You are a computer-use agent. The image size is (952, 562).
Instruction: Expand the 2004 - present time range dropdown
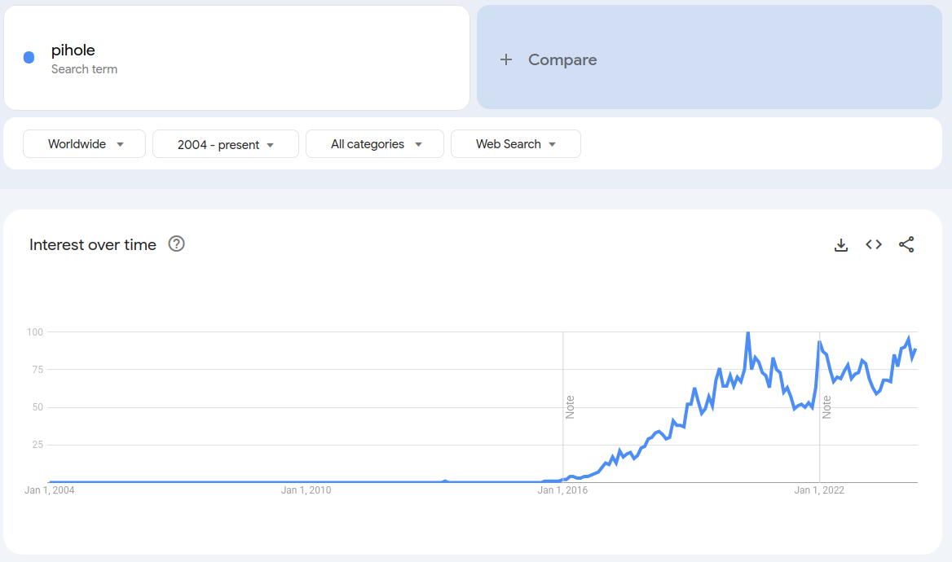[226, 144]
